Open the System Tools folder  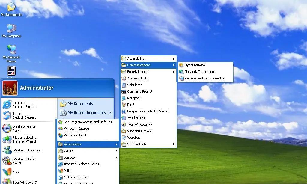[148, 144]
